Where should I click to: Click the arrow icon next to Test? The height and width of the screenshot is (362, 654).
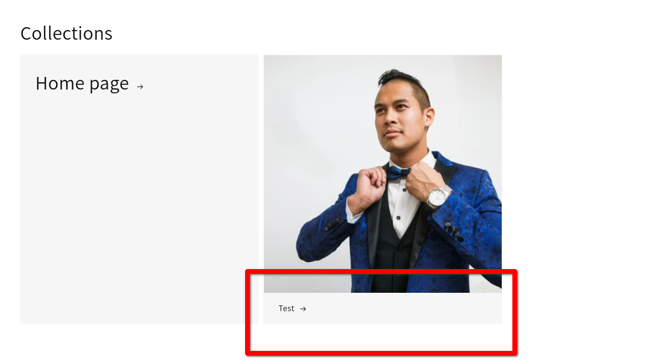point(303,309)
